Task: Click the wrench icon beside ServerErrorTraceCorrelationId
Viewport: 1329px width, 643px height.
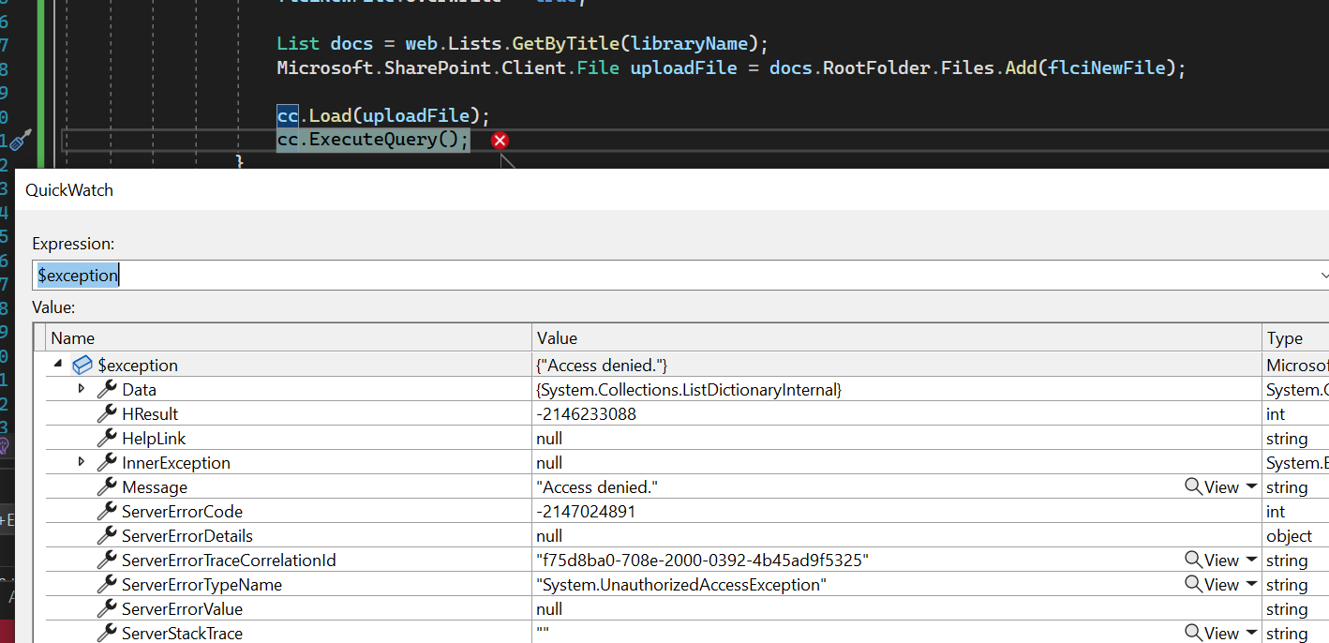Action: tap(107, 560)
